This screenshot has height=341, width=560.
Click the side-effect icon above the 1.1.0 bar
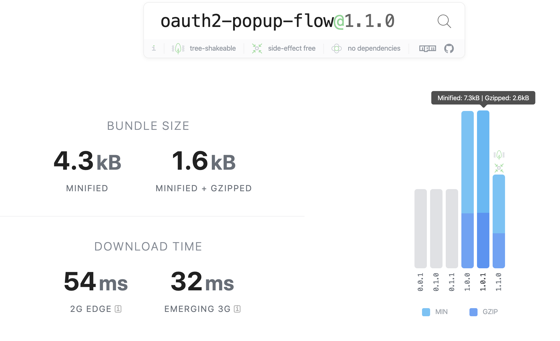(499, 168)
